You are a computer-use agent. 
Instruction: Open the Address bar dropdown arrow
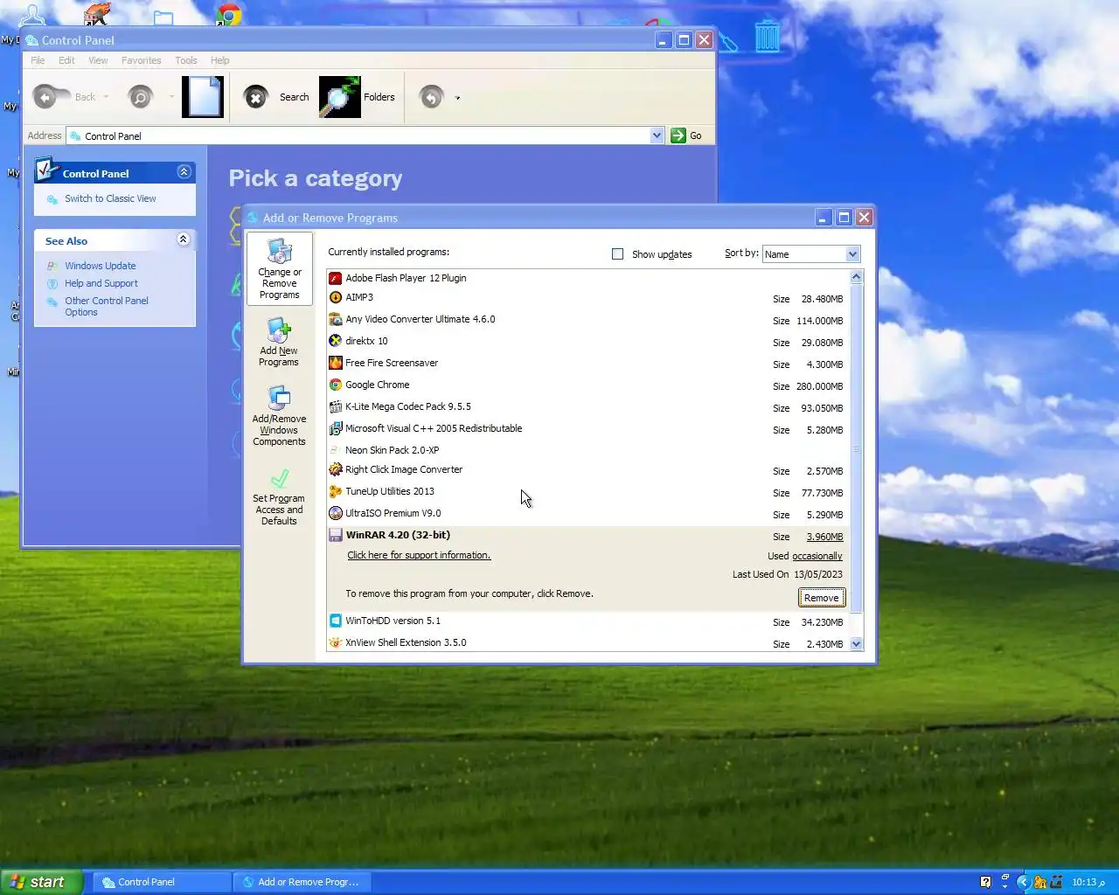point(657,135)
